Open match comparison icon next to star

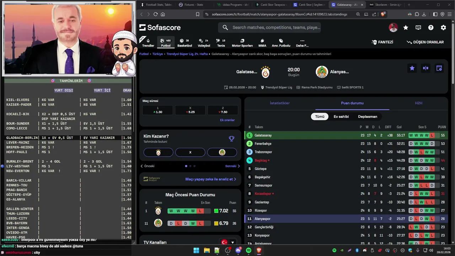[425, 68]
